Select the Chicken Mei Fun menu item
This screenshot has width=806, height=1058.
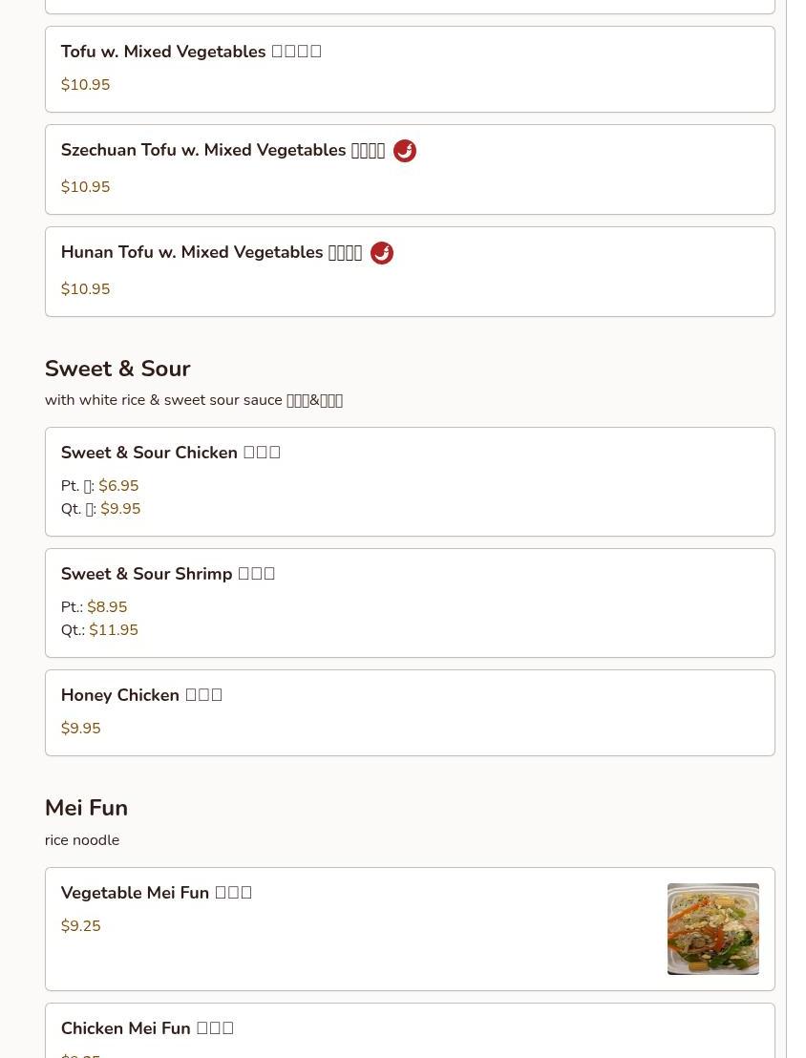point(410,1030)
